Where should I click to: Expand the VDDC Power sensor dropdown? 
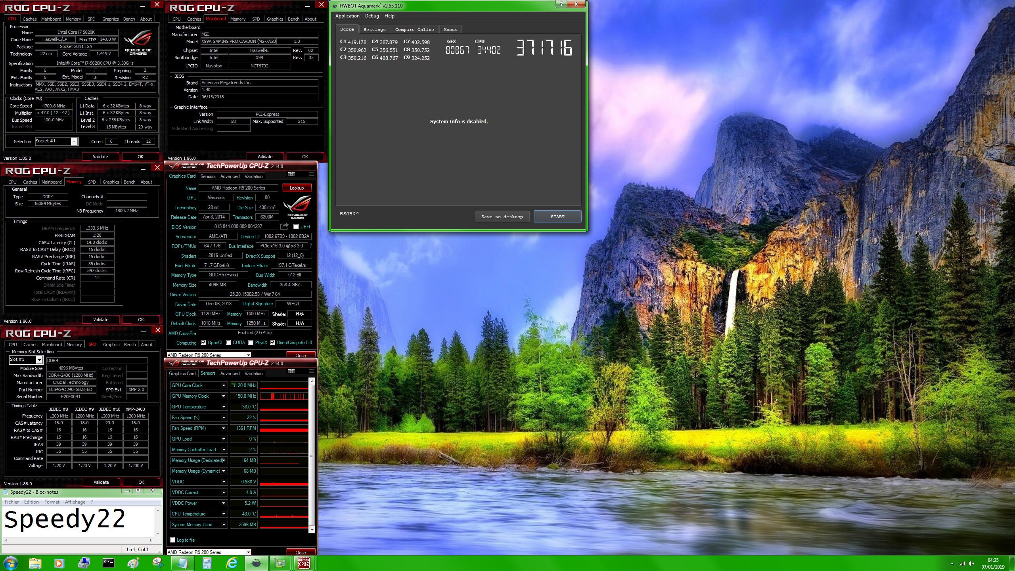point(224,503)
